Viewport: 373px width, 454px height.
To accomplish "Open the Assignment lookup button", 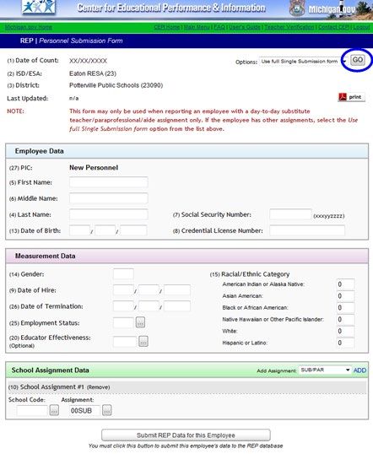I will pyautogui.click(x=107, y=410).
